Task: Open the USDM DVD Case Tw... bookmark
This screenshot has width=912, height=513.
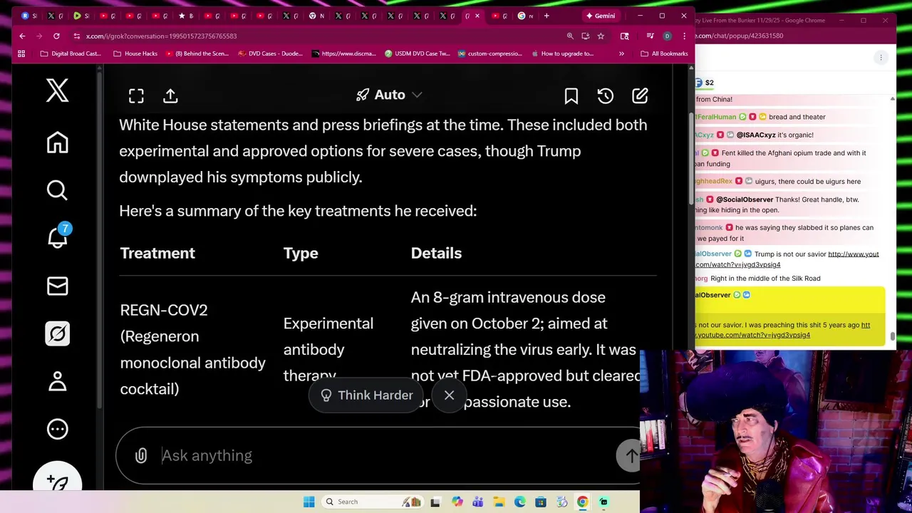Action: point(417,53)
